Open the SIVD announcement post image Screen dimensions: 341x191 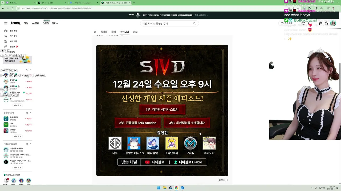click(162, 110)
